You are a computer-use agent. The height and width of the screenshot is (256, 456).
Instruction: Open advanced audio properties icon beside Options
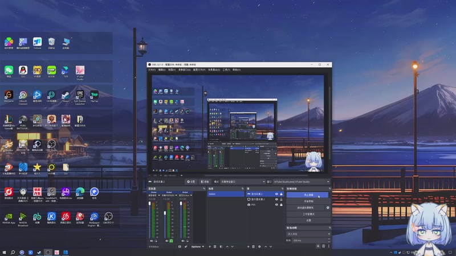[186, 246]
